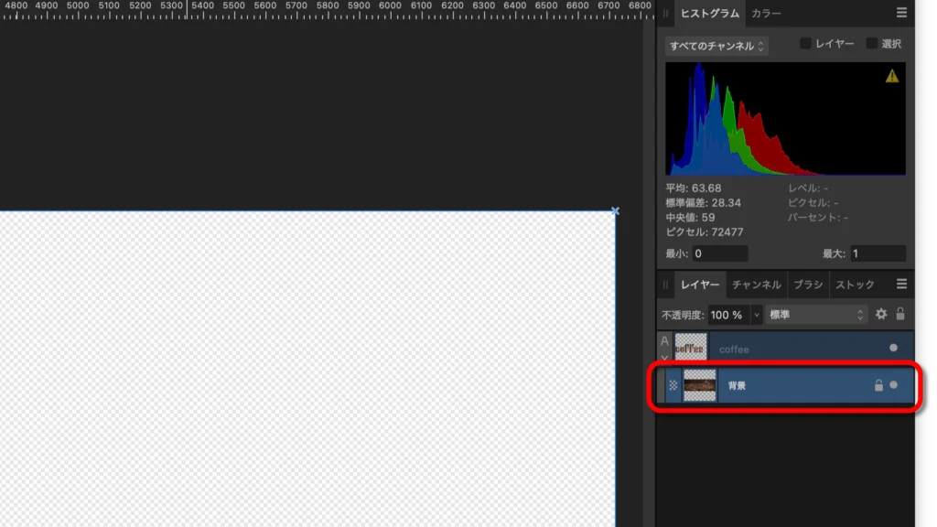Select the coffee layer thumbnail
Screen dimensions: 937x527
[691, 348]
